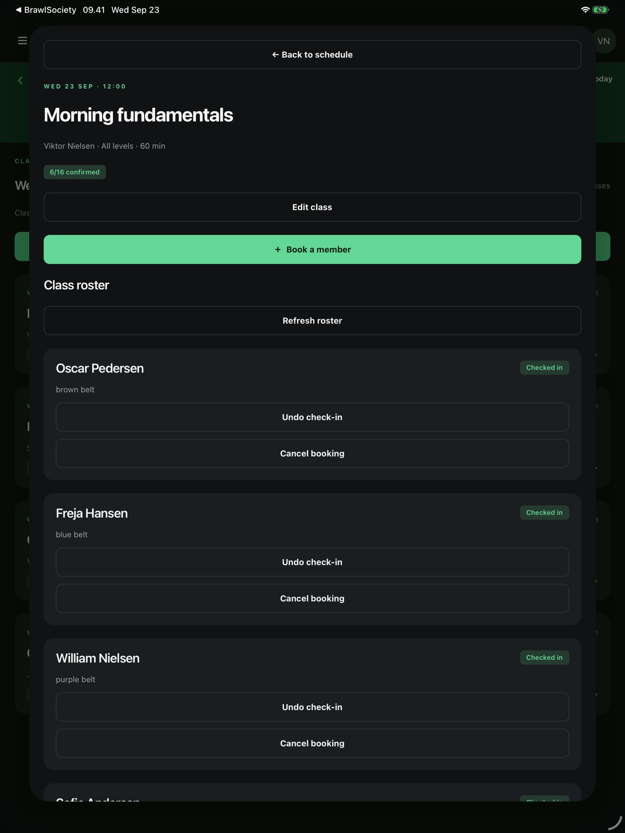Tap the BrawlSociety back arrow in status bar
The image size is (625, 833).
pyautogui.click(x=18, y=10)
